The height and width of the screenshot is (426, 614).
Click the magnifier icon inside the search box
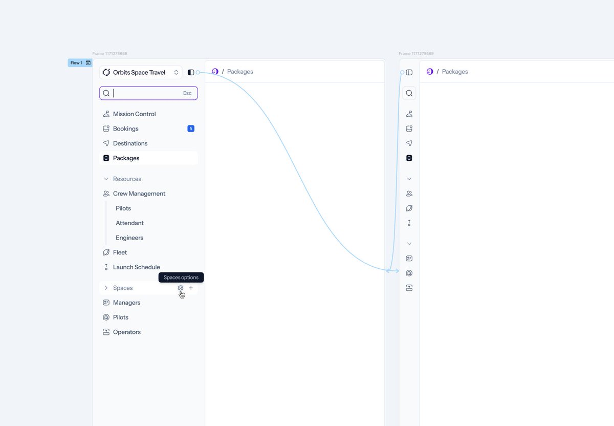(106, 93)
